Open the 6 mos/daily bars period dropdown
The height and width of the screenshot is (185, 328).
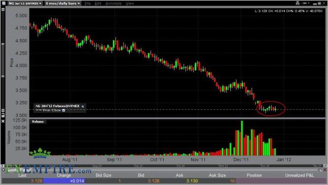coord(63,4)
